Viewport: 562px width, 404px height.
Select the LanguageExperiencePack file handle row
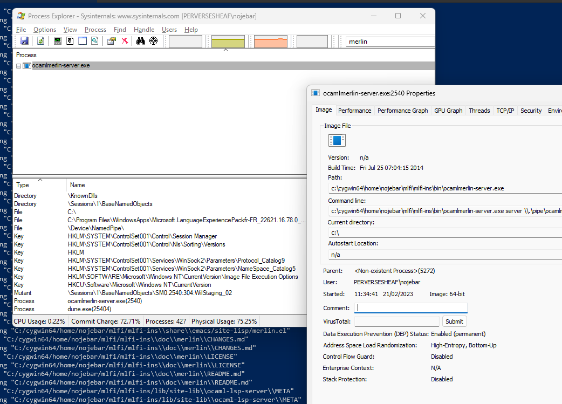pos(160,220)
